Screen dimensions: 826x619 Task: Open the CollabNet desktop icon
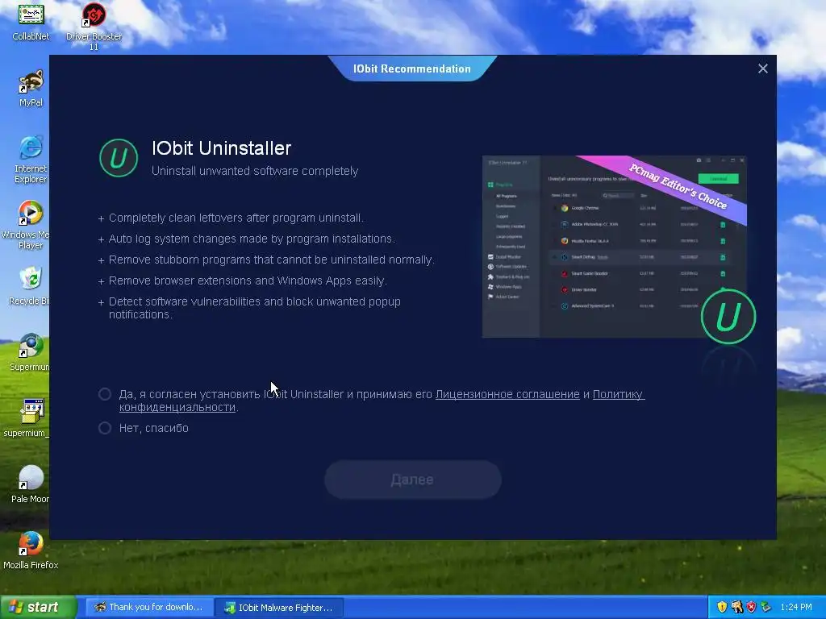pos(31,22)
